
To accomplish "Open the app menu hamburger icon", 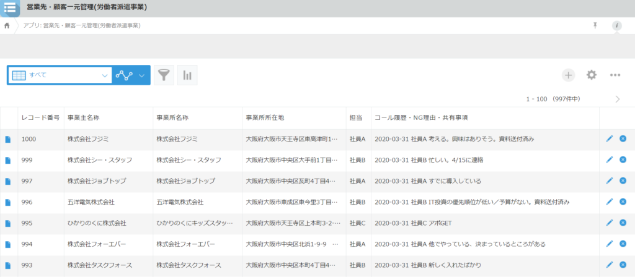I will (10, 7).
